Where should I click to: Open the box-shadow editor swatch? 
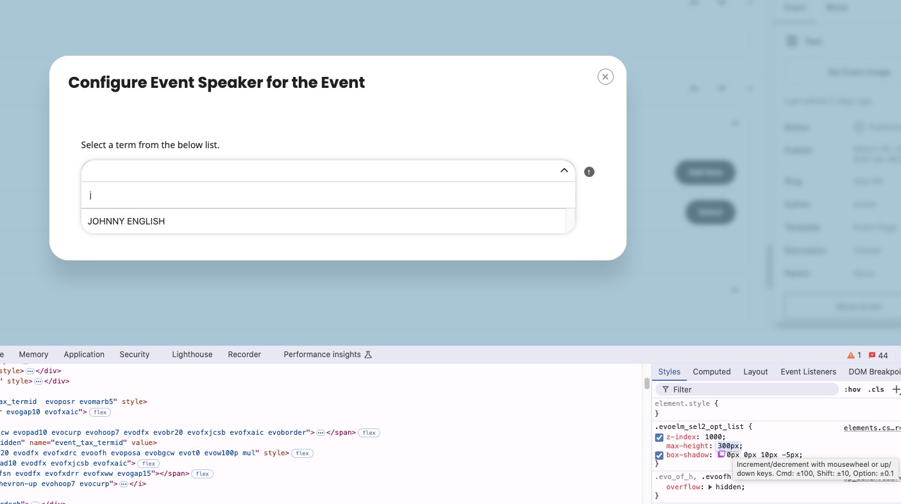pyautogui.click(x=721, y=454)
